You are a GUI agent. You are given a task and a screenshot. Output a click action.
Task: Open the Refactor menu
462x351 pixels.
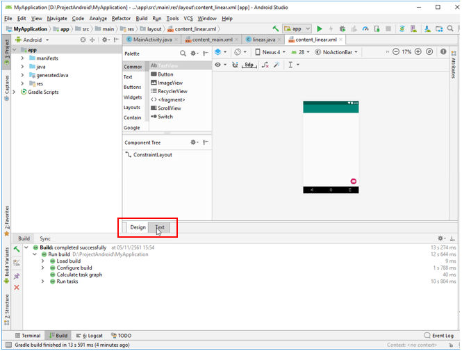(121, 18)
